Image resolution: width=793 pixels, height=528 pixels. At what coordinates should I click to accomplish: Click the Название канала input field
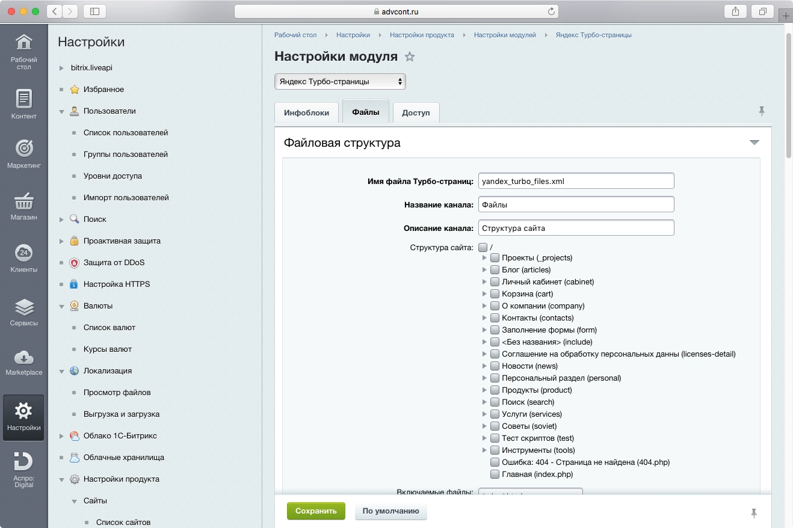pos(576,204)
